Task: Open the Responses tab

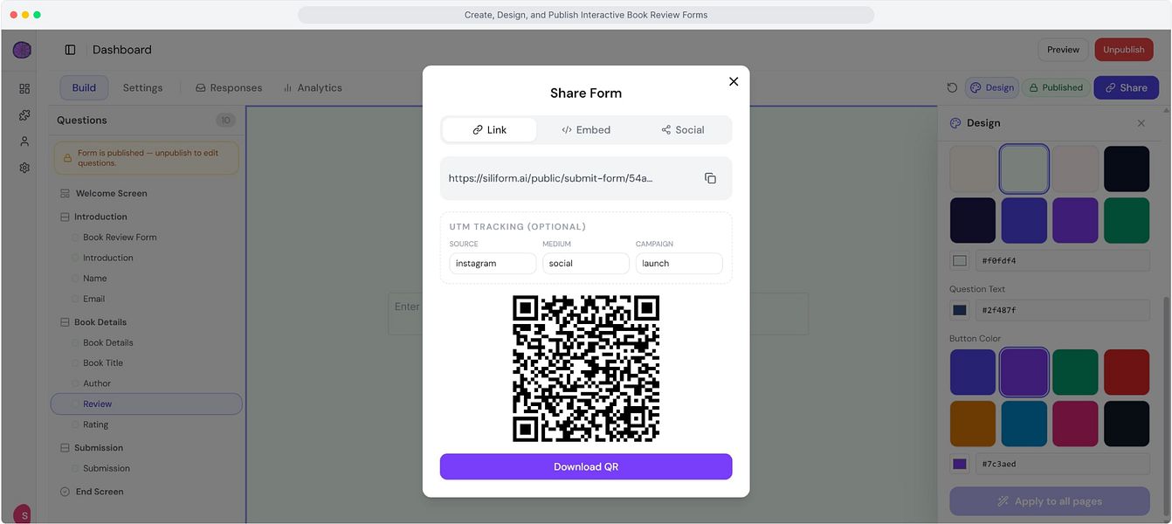Action: 229,87
